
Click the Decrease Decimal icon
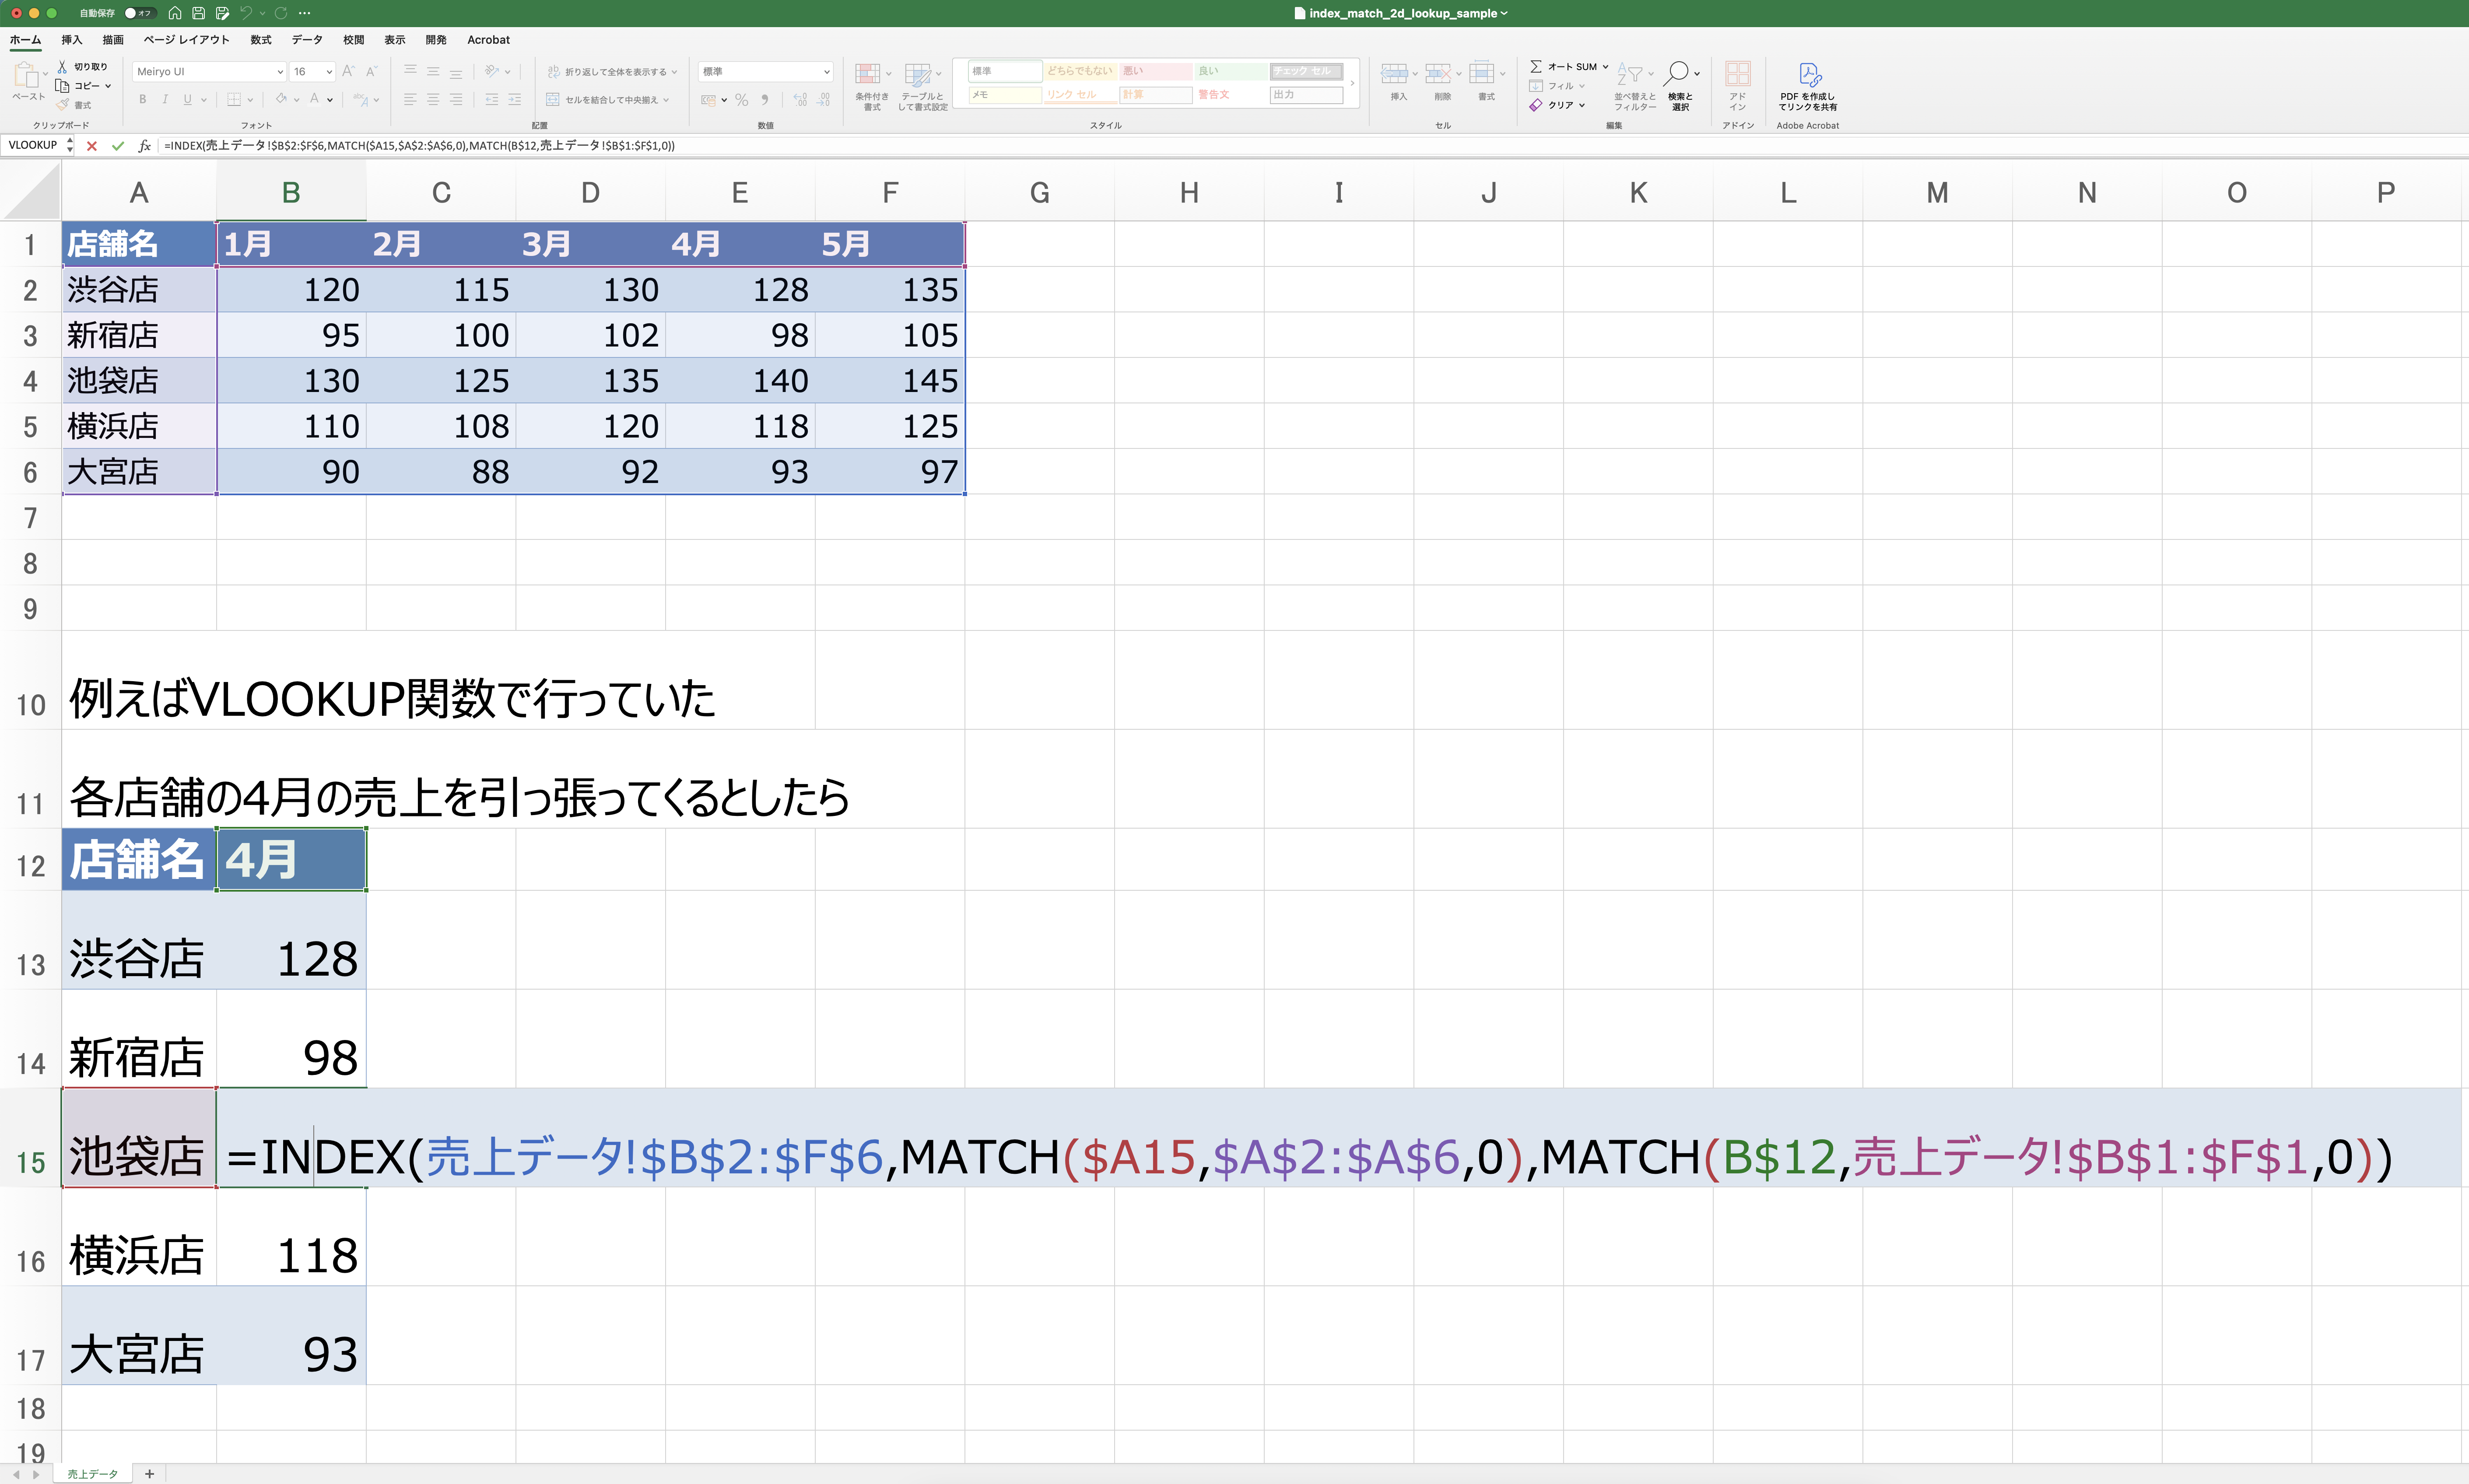[x=823, y=100]
